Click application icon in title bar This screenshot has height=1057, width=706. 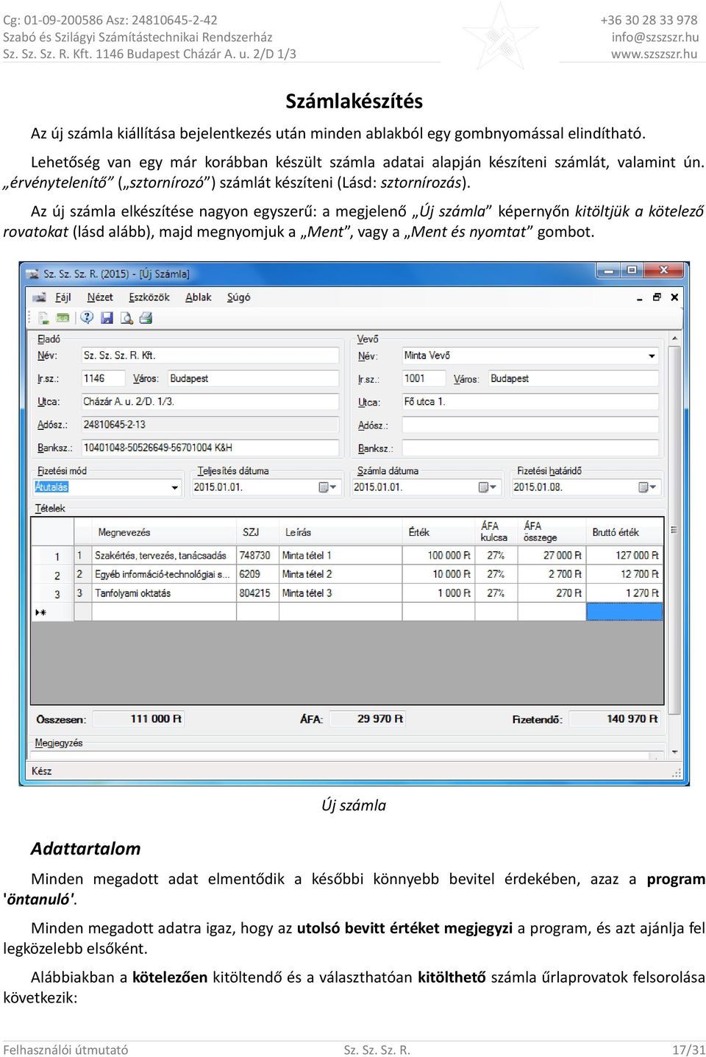click(32, 274)
